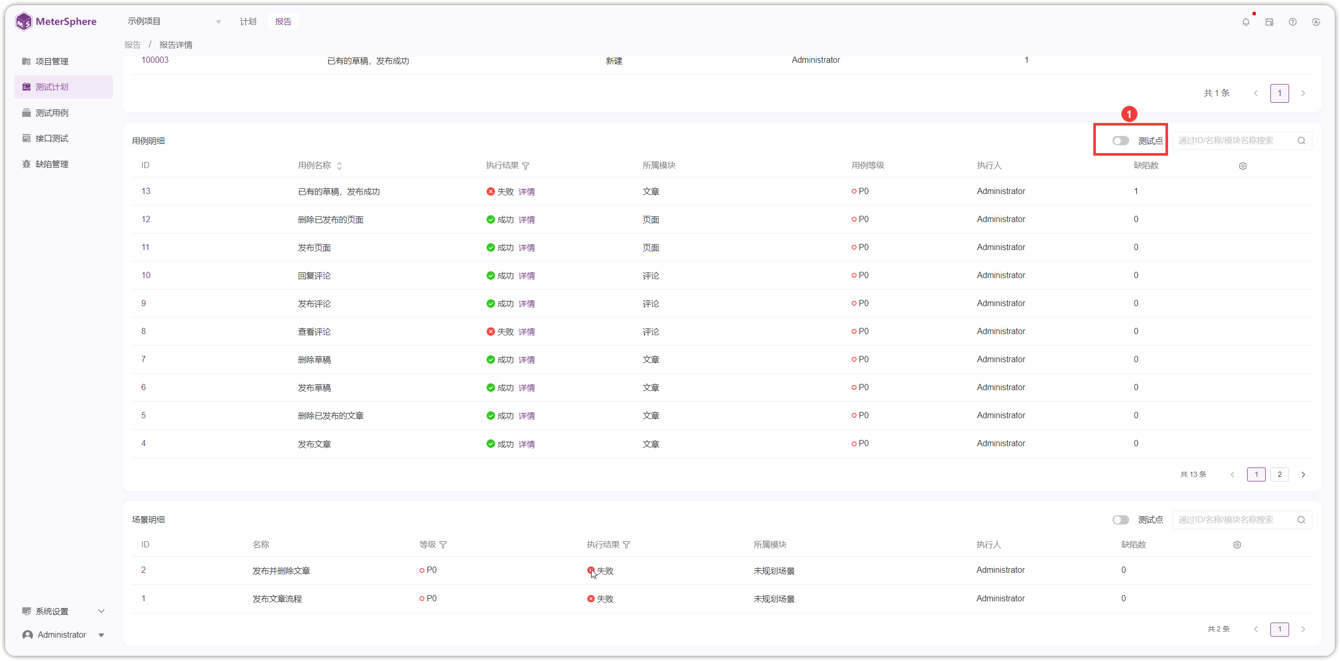Viewport: 1340px width, 661px height.
Task: Switch to the 计划 tab
Action: 248,21
